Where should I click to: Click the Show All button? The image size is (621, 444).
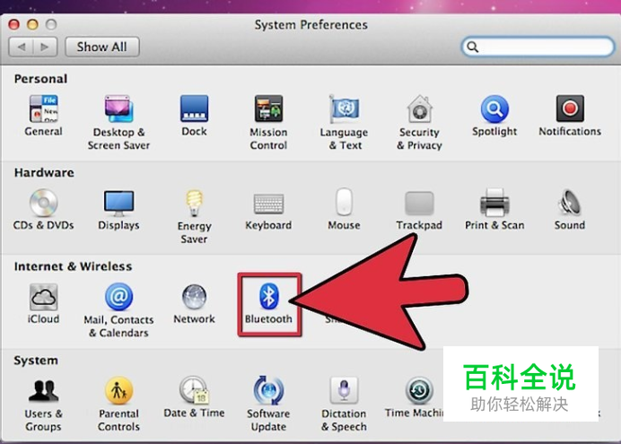102,47
